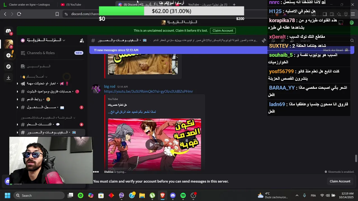
Task: Click the Add a Server plus icon
Action: [x=8, y=55]
